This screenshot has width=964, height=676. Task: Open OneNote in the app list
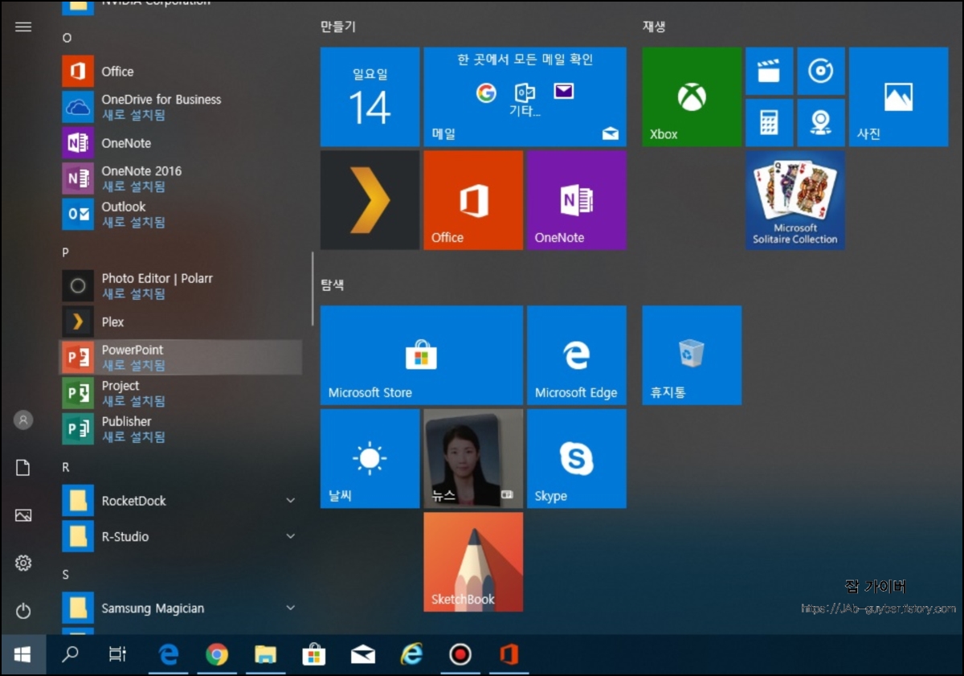(181, 143)
